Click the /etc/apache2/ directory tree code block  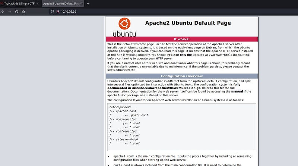(181, 127)
